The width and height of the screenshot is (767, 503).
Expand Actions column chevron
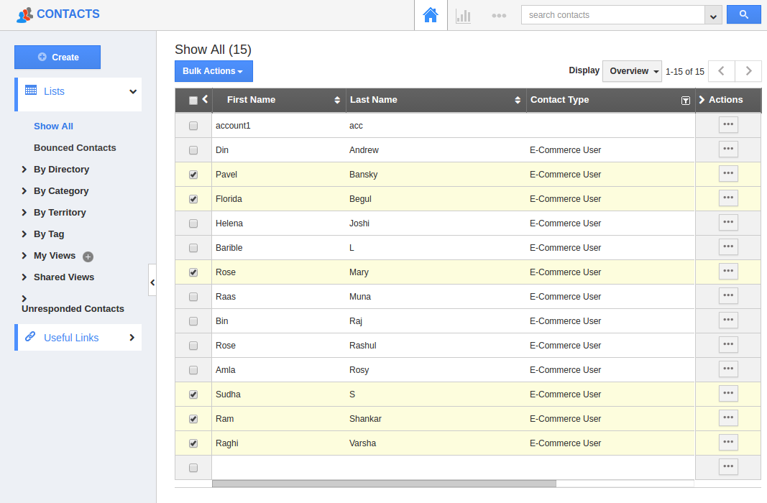(702, 100)
